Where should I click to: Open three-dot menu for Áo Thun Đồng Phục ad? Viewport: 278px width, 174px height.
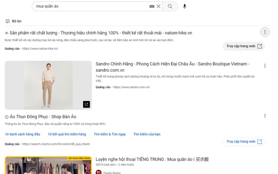click(x=265, y=116)
